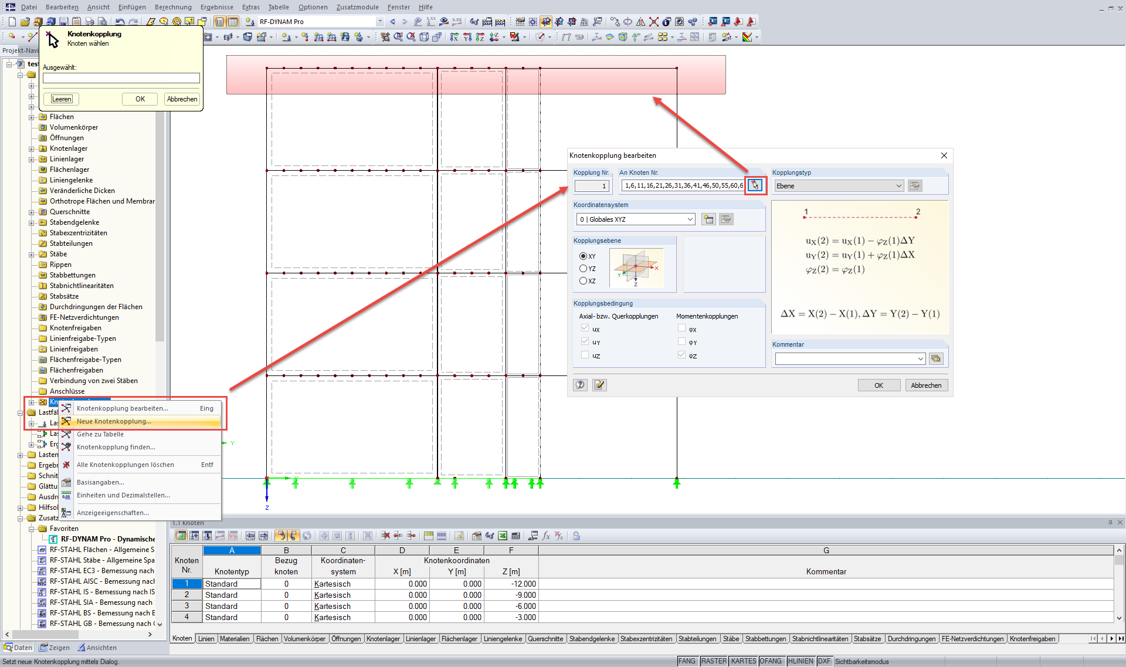Image resolution: width=1126 pixels, height=667 pixels.
Task: Choose Neue Knotenkopplung from context menu
Action: click(x=114, y=421)
